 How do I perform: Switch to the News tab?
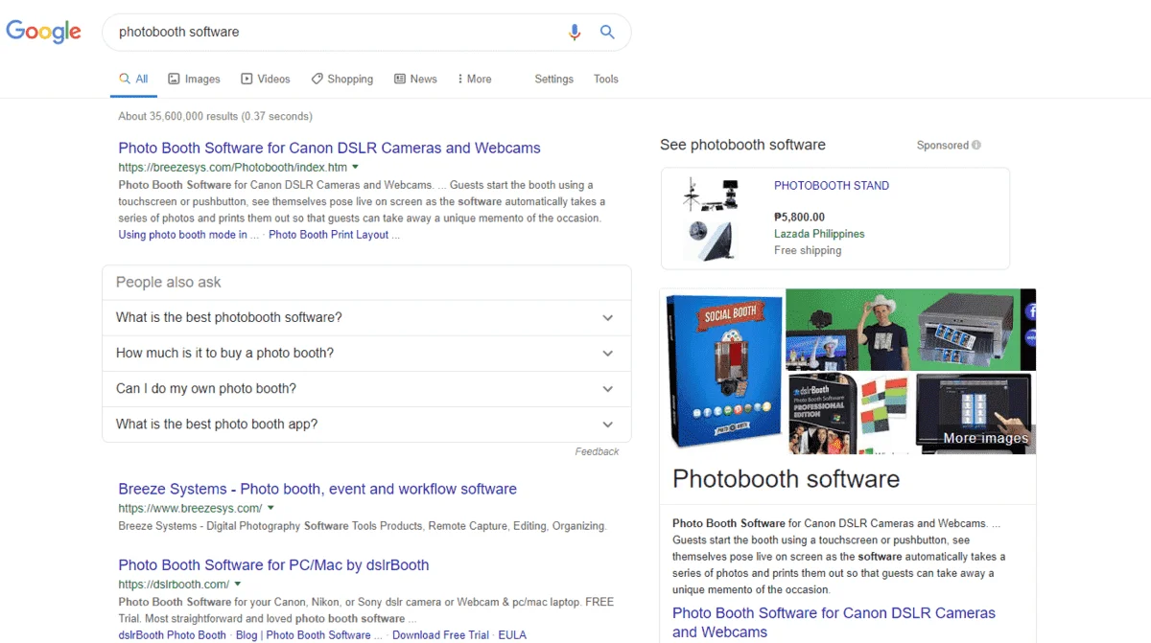[415, 80]
